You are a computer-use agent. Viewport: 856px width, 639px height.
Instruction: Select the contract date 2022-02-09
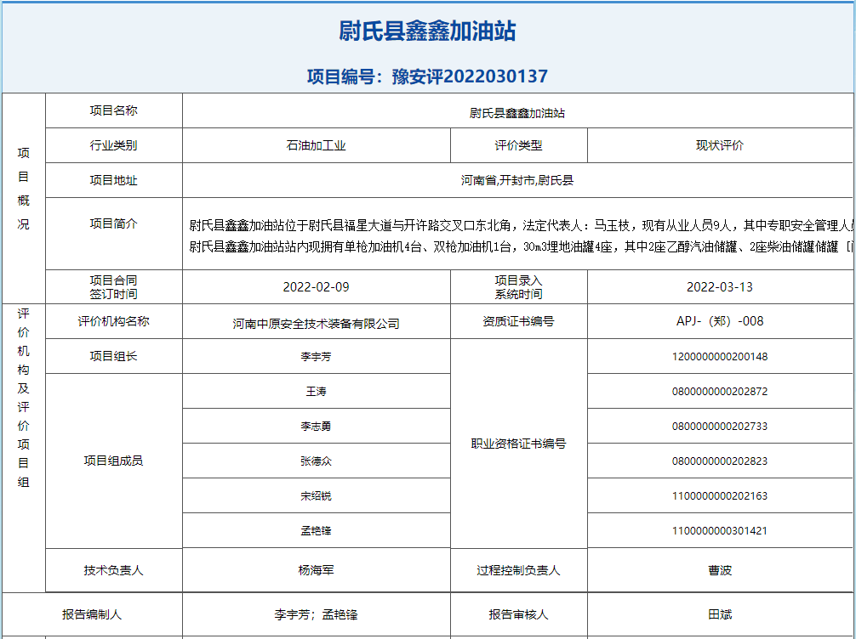click(316, 287)
